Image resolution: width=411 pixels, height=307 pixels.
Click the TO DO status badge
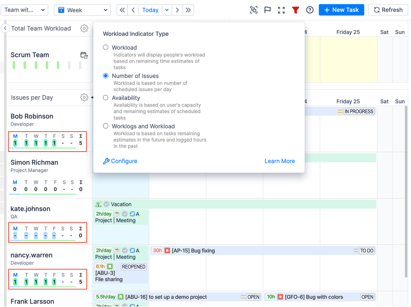[x=367, y=250]
